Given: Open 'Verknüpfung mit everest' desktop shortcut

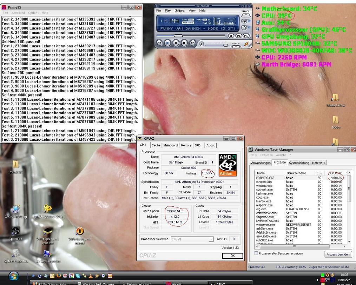Looking at the screenshot, I should (x=80, y=236).
